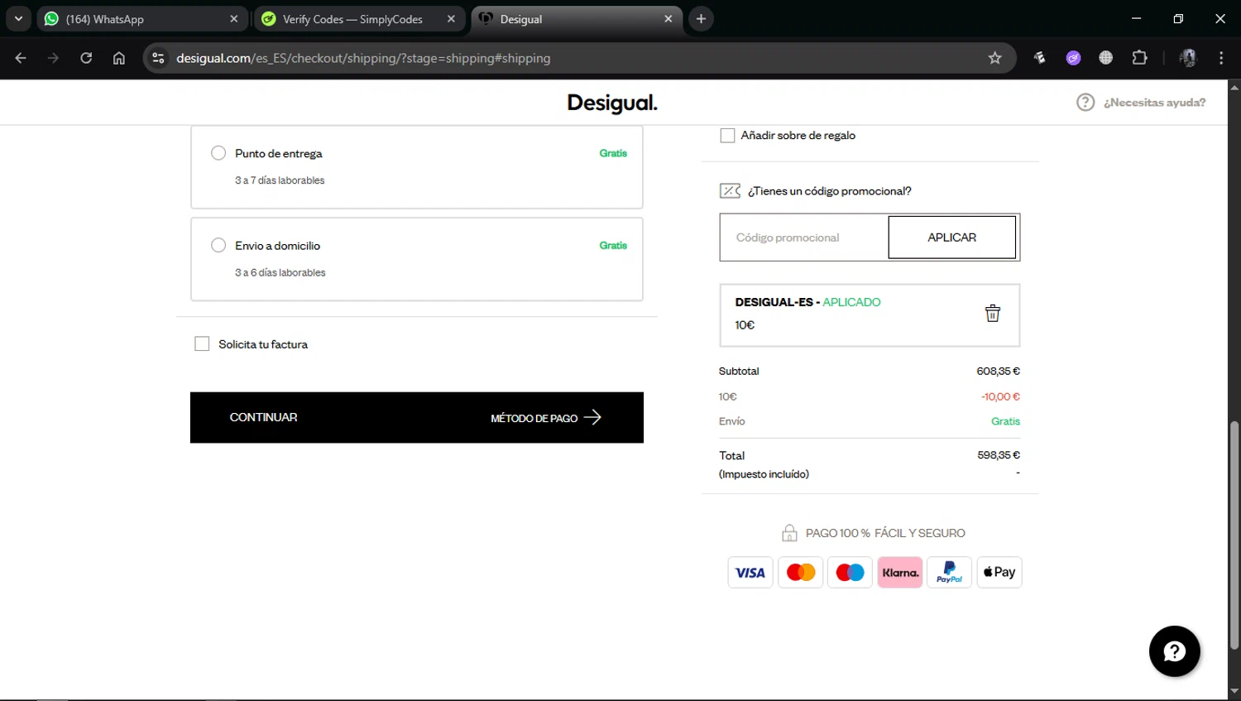
Task: Click the Mastercard payment logo
Action: 801,573
